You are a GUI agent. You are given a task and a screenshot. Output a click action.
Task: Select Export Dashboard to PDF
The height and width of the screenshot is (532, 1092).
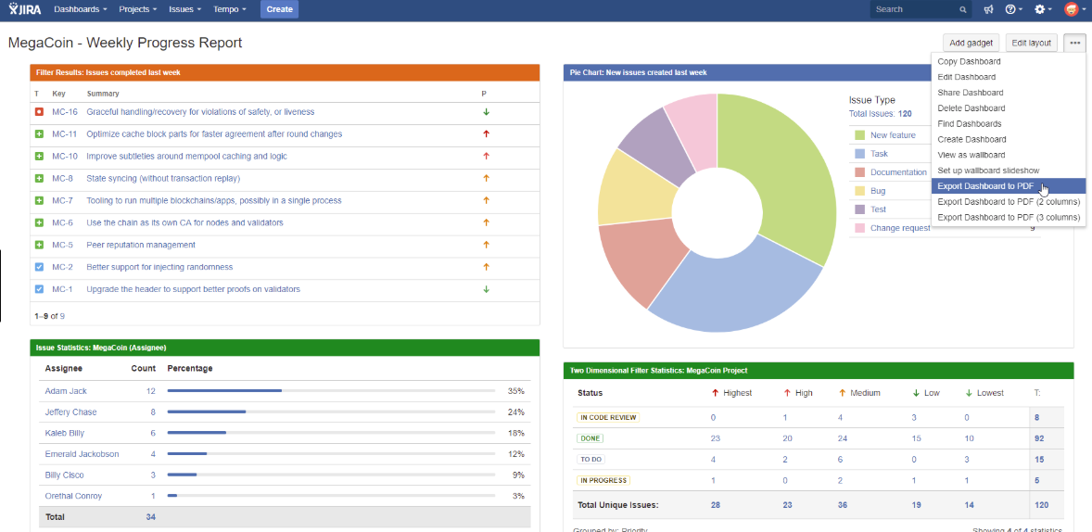(x=1009, y=186)
